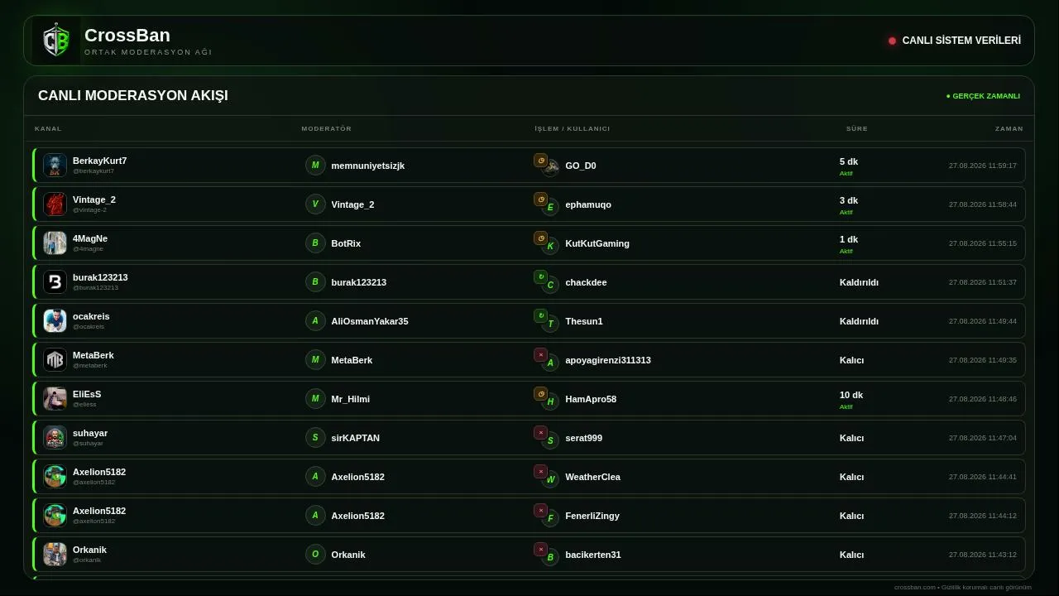Click the CrossBan shield logo
The width and height of the screenshot is (1059, 596).
pyautogui.click(x=56, y=41)
